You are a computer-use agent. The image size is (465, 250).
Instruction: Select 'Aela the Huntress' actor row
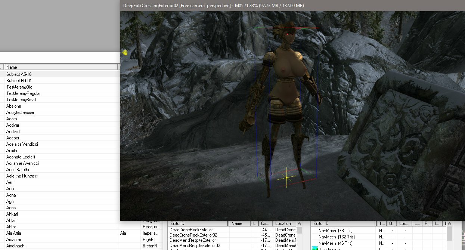[22, 176]
